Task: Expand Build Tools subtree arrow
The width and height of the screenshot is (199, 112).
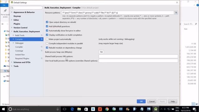Action: click(13, 35)
